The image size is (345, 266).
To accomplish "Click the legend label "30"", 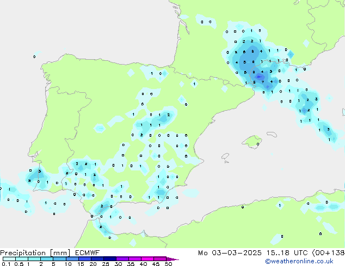I will pos(118,264).
